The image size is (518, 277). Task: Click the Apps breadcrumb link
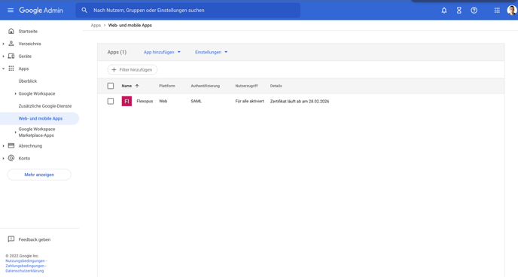tap(96, 25)
